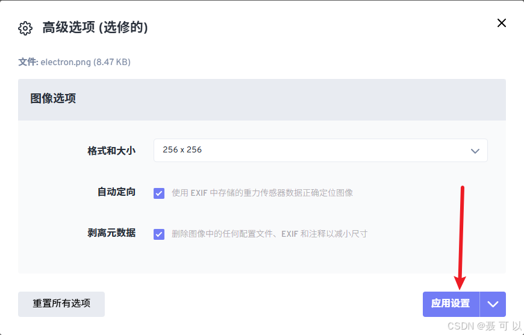Click the 重置所有选项 button

pyautogui.click(x=61, y=304)
